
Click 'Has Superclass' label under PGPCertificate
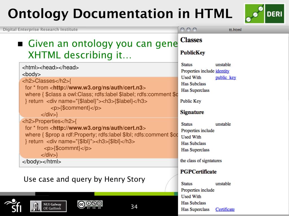pyautogui.click(x=195, y=209)
